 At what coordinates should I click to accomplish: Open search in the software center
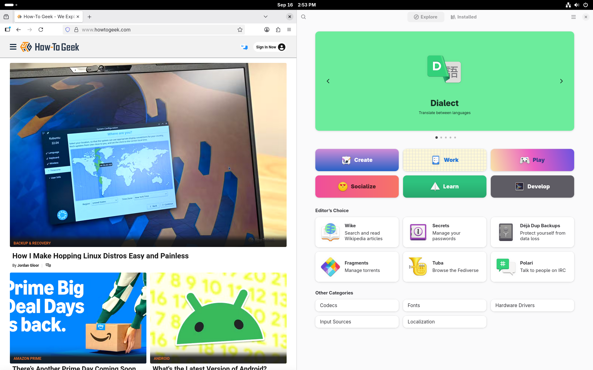303,17
